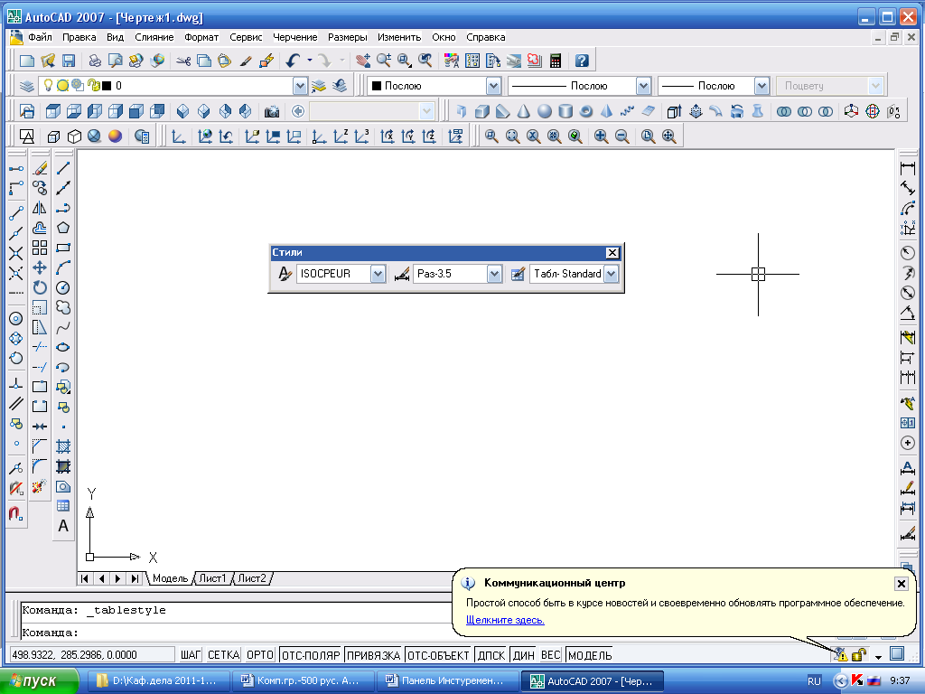Open the linetype Послою dropdown

[643, 86]
